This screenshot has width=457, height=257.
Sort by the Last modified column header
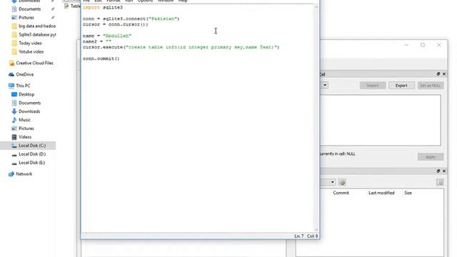381,193
